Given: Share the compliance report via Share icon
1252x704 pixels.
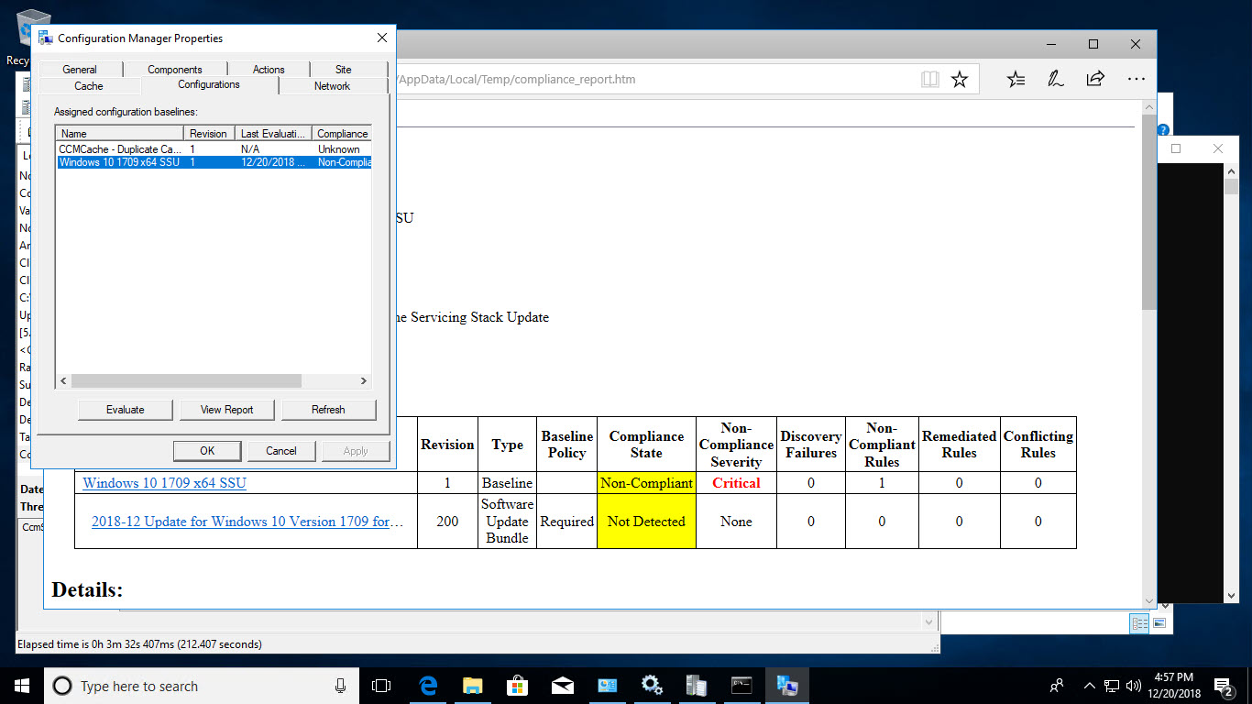Looking at the screenshot, I should (1094, 79).
